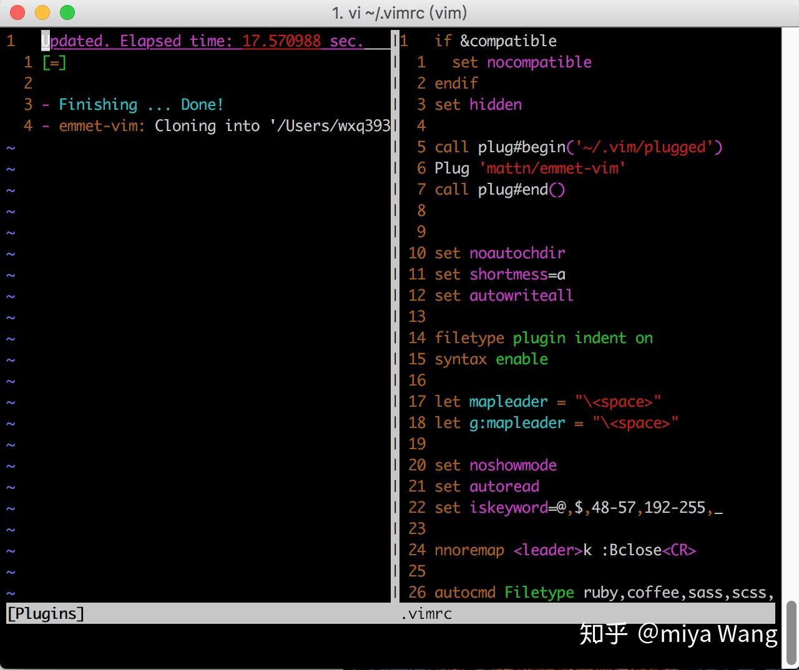Click the '.vimrc' status line label

click(x=426, y=614)
